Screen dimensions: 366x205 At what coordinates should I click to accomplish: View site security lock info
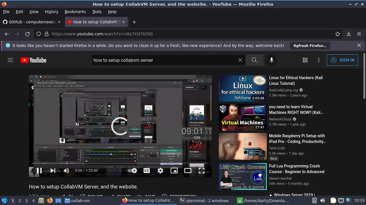tap(47, 34)
